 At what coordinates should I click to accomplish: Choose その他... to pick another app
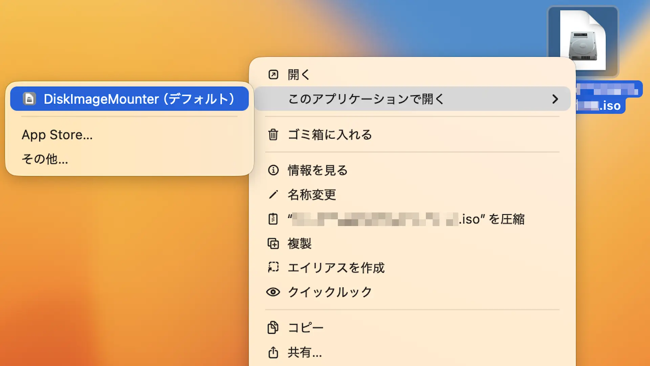(x=45, y=159)
